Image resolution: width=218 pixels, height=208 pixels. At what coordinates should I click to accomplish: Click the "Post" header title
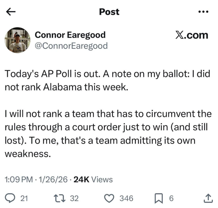pyautogui.click(x=109, y=12)
